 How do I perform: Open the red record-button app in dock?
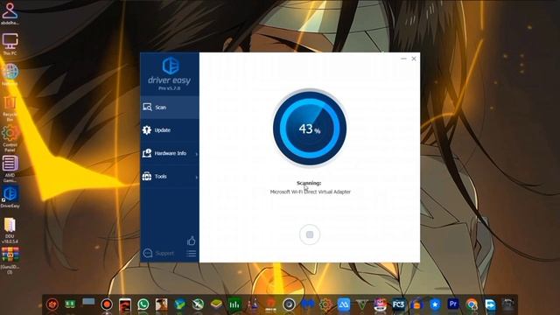point(107,304)
